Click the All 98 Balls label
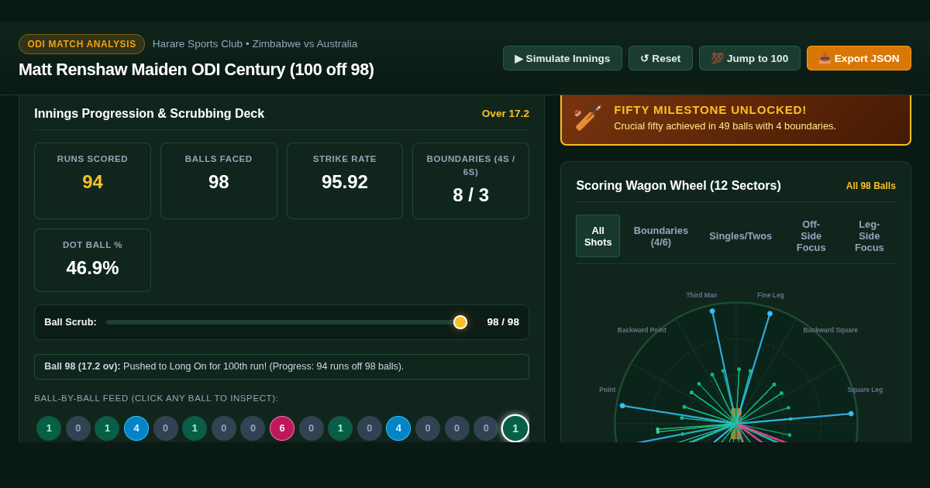930x488 pixels. coord(871,186)
